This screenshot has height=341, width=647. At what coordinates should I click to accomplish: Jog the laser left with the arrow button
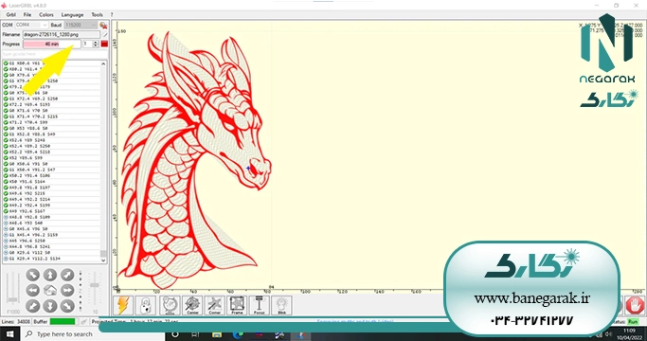click(33, 290)
